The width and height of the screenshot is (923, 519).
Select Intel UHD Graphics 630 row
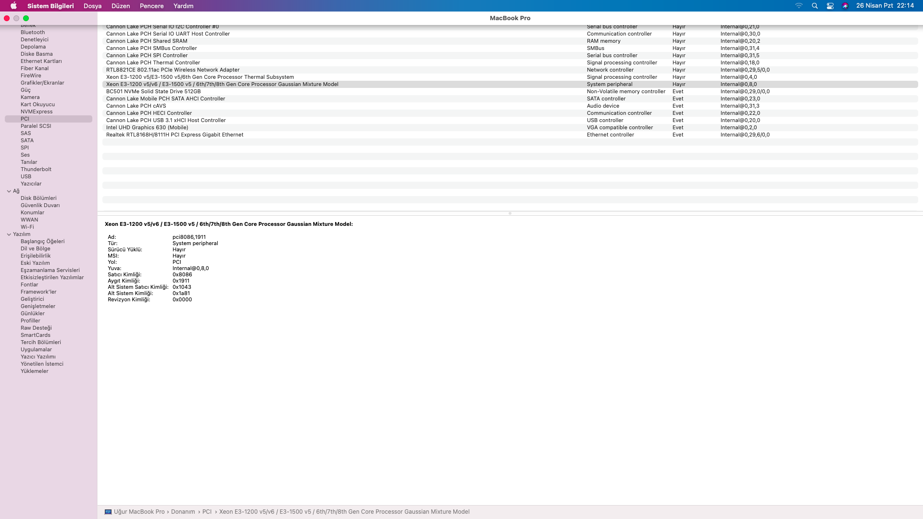(x=147, y=127)
